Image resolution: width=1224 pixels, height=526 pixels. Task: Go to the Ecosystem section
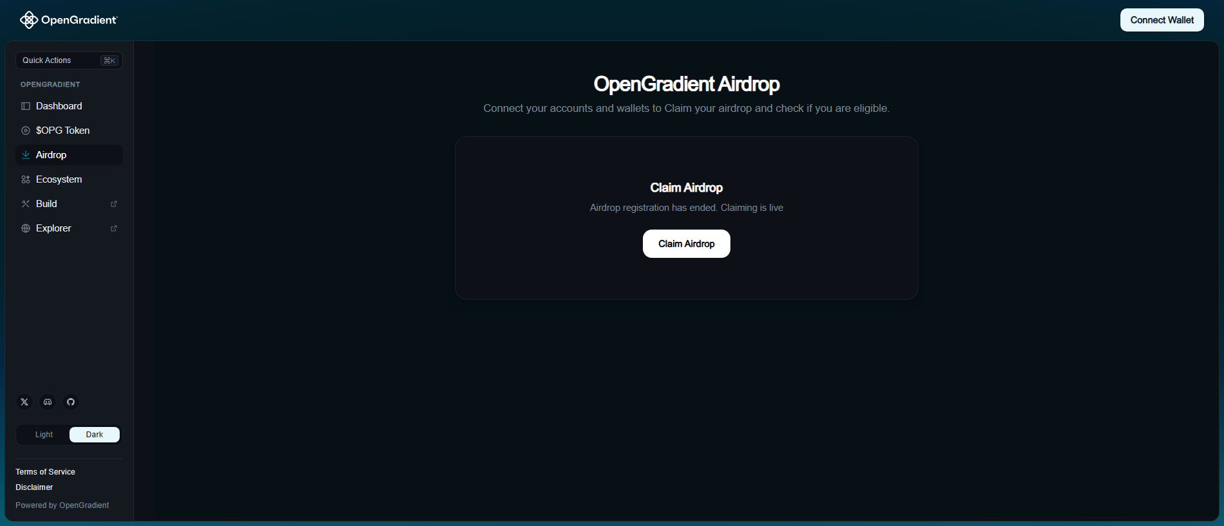(69, 179)
